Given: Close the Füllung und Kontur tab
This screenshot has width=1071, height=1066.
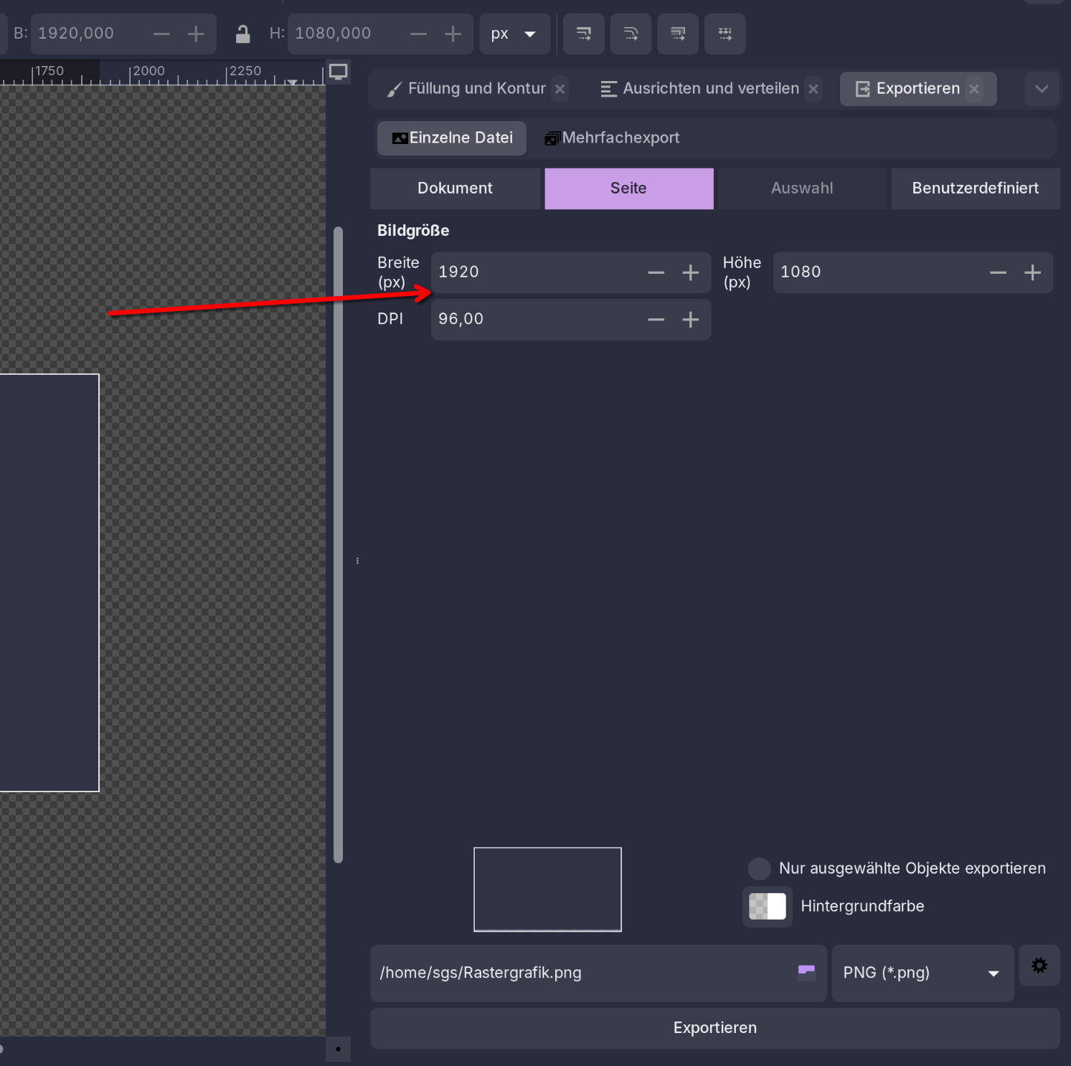Looking at the screenshot, I should [x=560, y=89].
